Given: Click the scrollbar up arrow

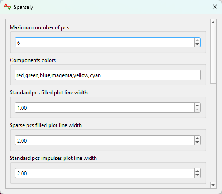Looking at the screenshot, I should click(213, 22).
